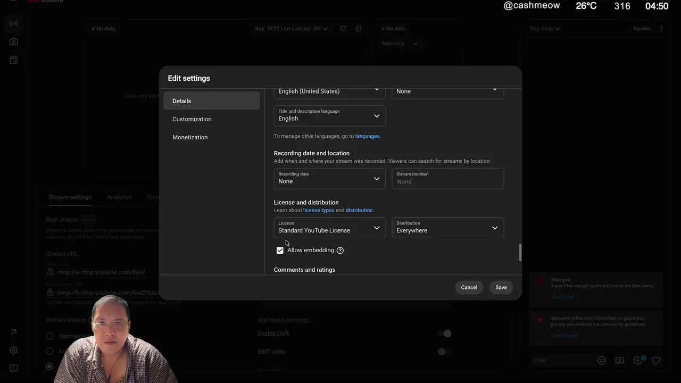Open the Recording date dropdown
The height and width of the screenshot is (383, 681).
330,179
